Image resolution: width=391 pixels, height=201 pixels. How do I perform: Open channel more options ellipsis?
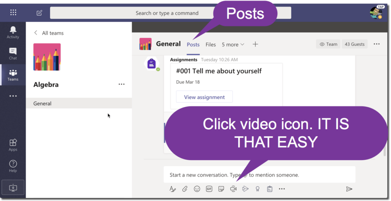pyautogui.click(x=376, y=44)
